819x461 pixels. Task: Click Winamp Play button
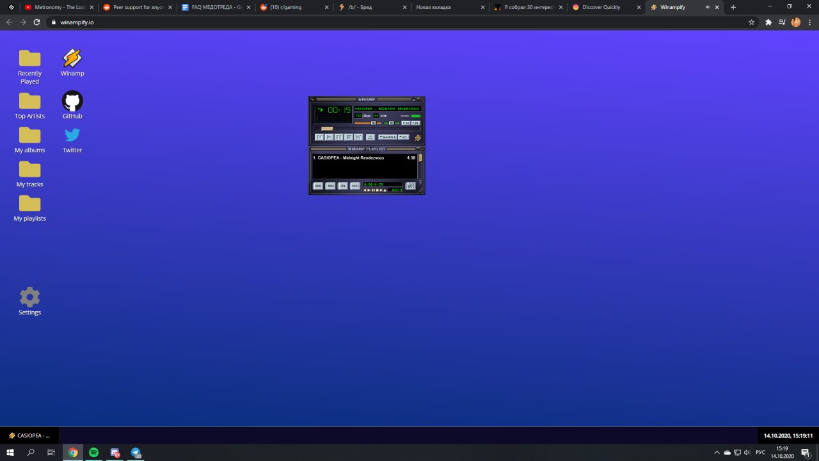click(x=329, y=137)
